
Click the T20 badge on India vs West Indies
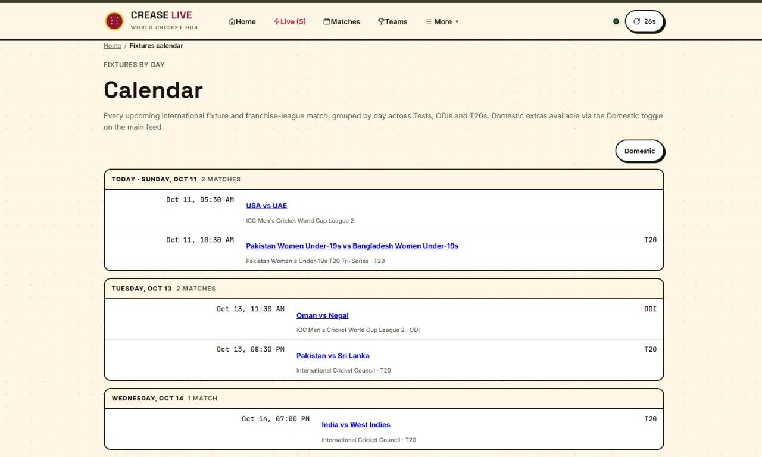[x=651, y=419]
